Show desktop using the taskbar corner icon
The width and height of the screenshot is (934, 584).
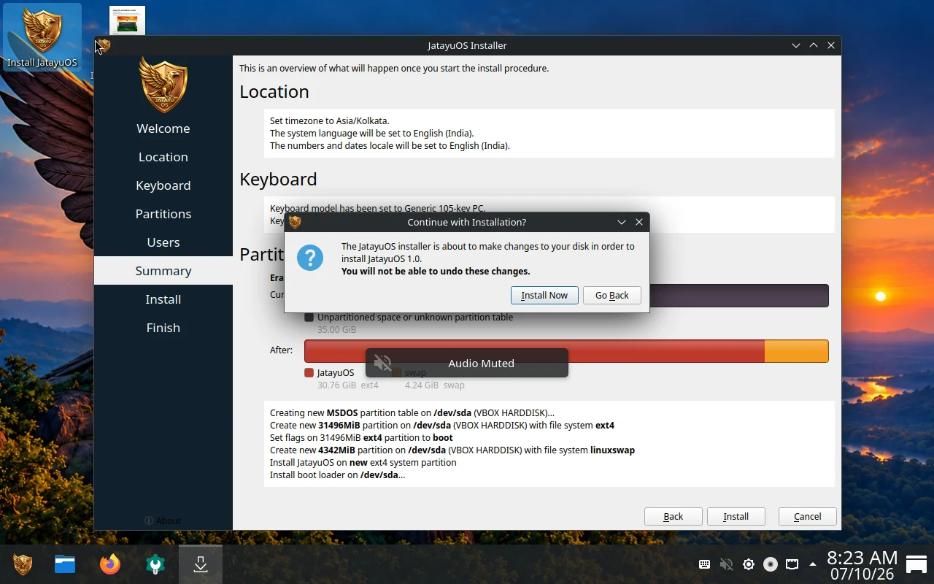916,564
